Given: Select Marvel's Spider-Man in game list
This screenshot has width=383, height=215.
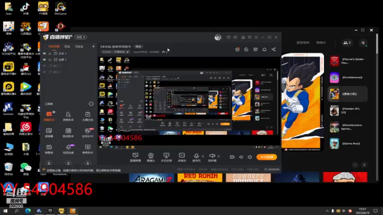Looking at the screenshot, I should point(348,61).
